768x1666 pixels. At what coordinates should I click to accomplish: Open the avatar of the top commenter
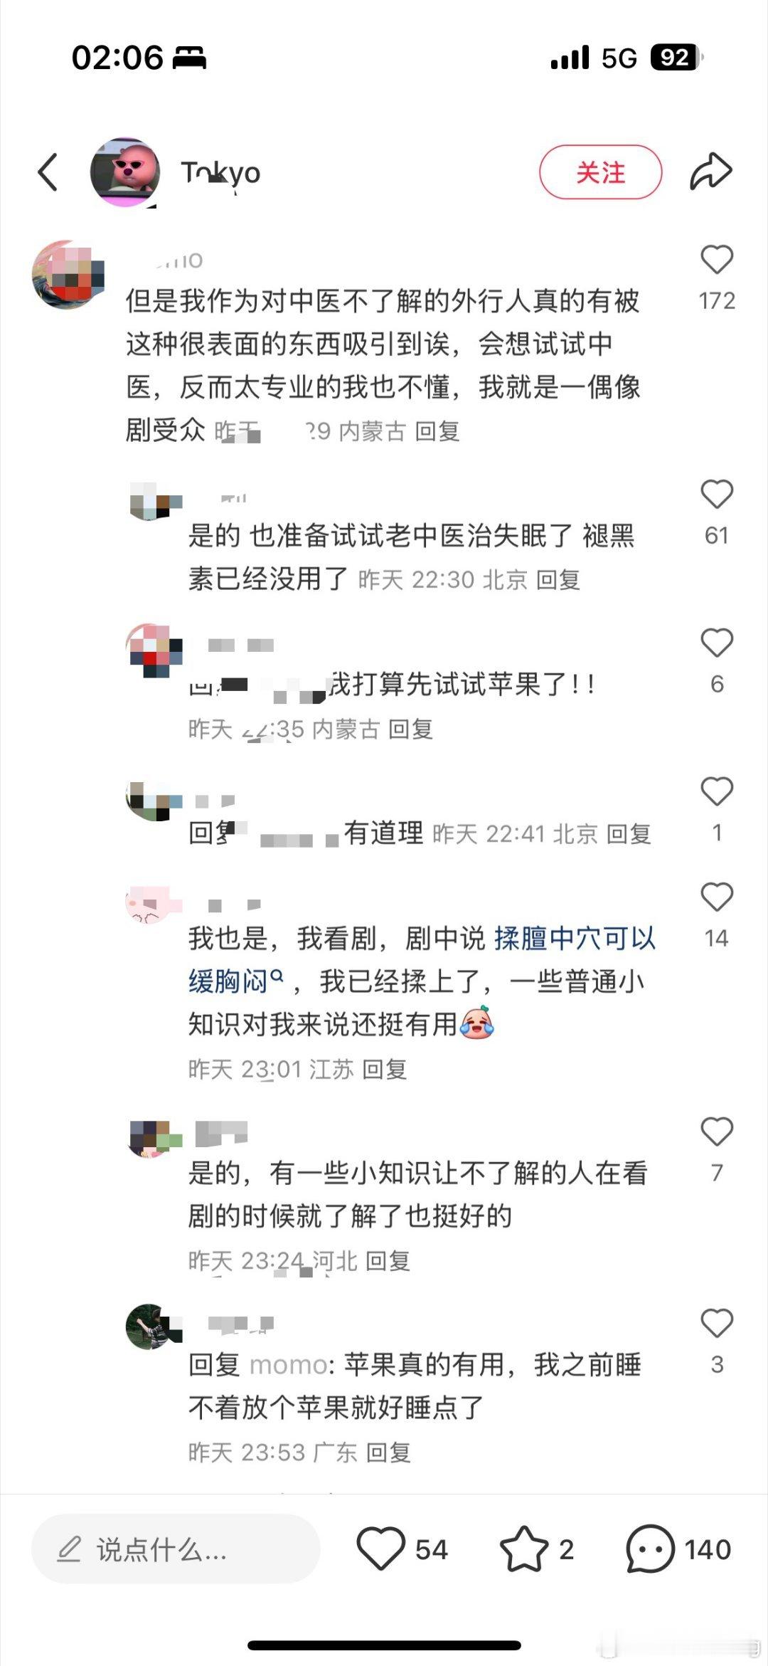(x=68, y=275)
